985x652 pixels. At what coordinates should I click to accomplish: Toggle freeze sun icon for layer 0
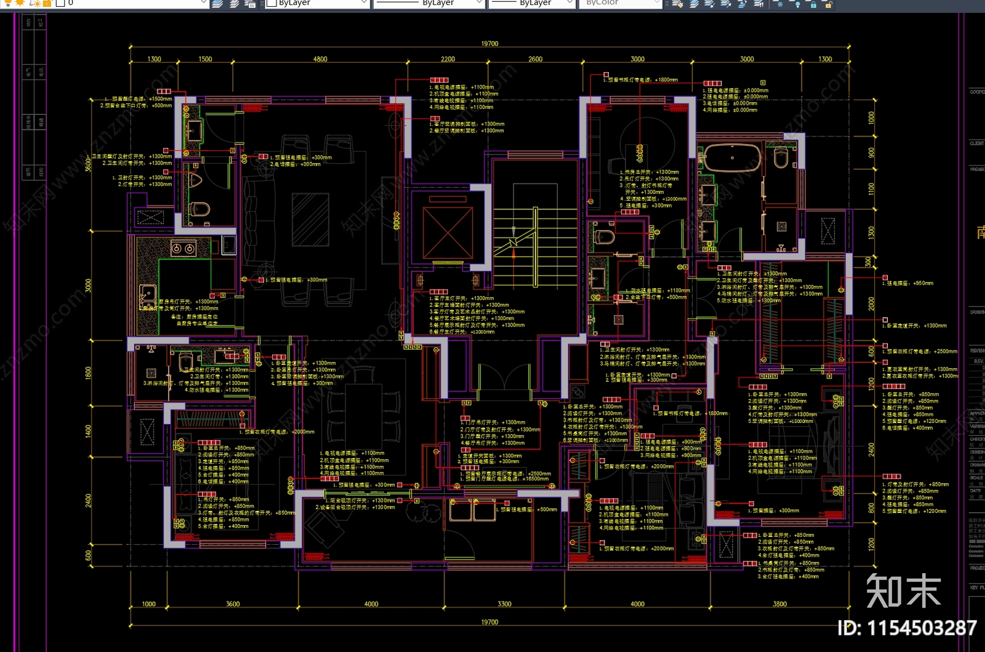20,3
